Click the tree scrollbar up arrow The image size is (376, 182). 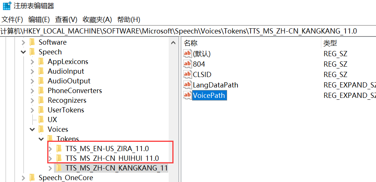point(173,43)
